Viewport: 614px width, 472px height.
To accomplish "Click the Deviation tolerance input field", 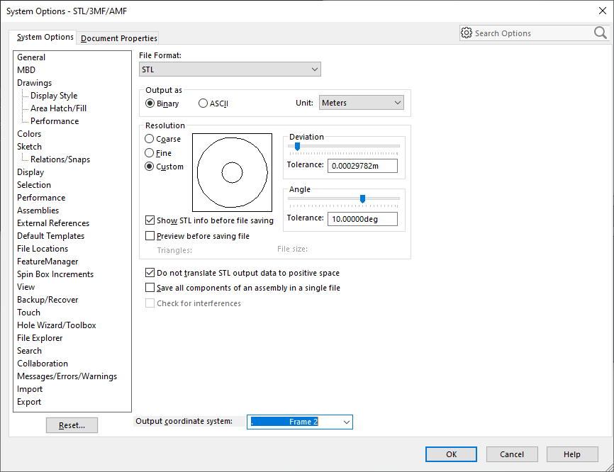I will click(x=362, y=165).
